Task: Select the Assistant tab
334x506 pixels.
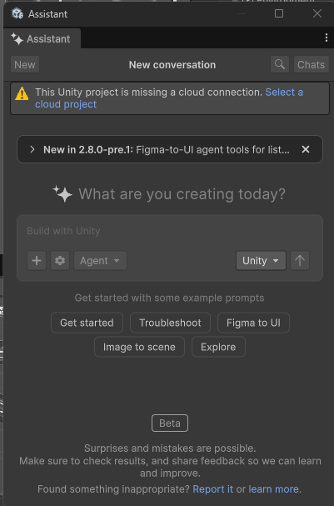Action: coord(42,38)
